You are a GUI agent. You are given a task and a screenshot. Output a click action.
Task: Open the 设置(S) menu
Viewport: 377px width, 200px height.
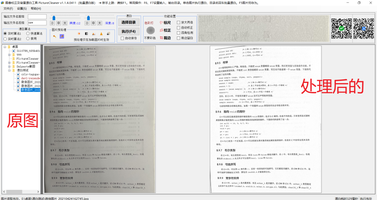tap(22, 8)
